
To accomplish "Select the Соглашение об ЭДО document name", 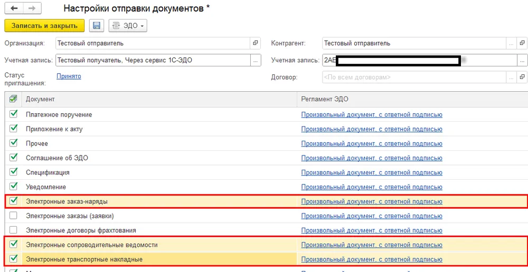I will (x=57, y=158).
